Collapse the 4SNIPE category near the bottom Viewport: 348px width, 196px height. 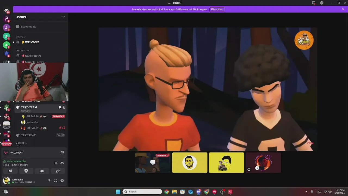(21, 143)
